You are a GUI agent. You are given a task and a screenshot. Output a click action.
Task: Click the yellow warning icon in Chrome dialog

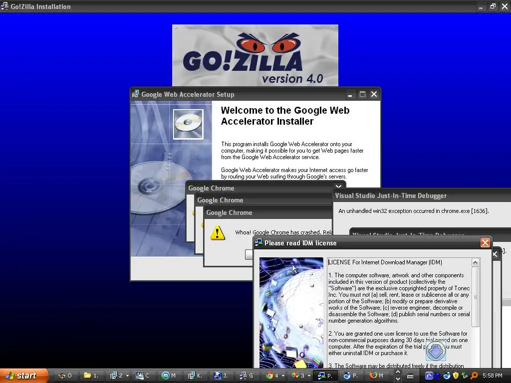218,233
